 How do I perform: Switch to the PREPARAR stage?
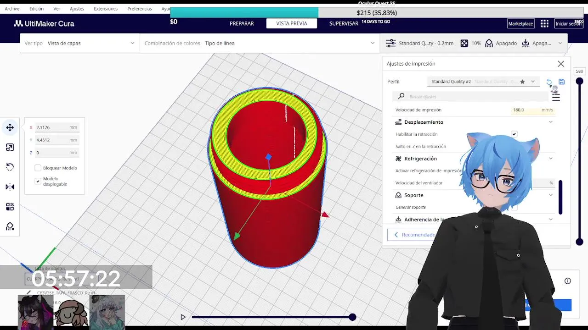242,23
